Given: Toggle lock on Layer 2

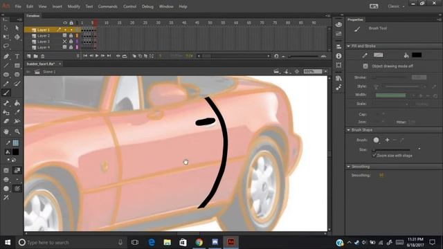Looking at the screenshot, I should pyautogui.click(x=71, y=35).
